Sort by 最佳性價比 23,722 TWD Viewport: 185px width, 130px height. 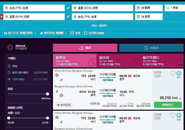tap(162, 60)
